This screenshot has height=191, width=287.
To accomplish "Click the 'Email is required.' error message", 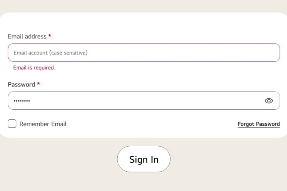I will coord(34,68).
